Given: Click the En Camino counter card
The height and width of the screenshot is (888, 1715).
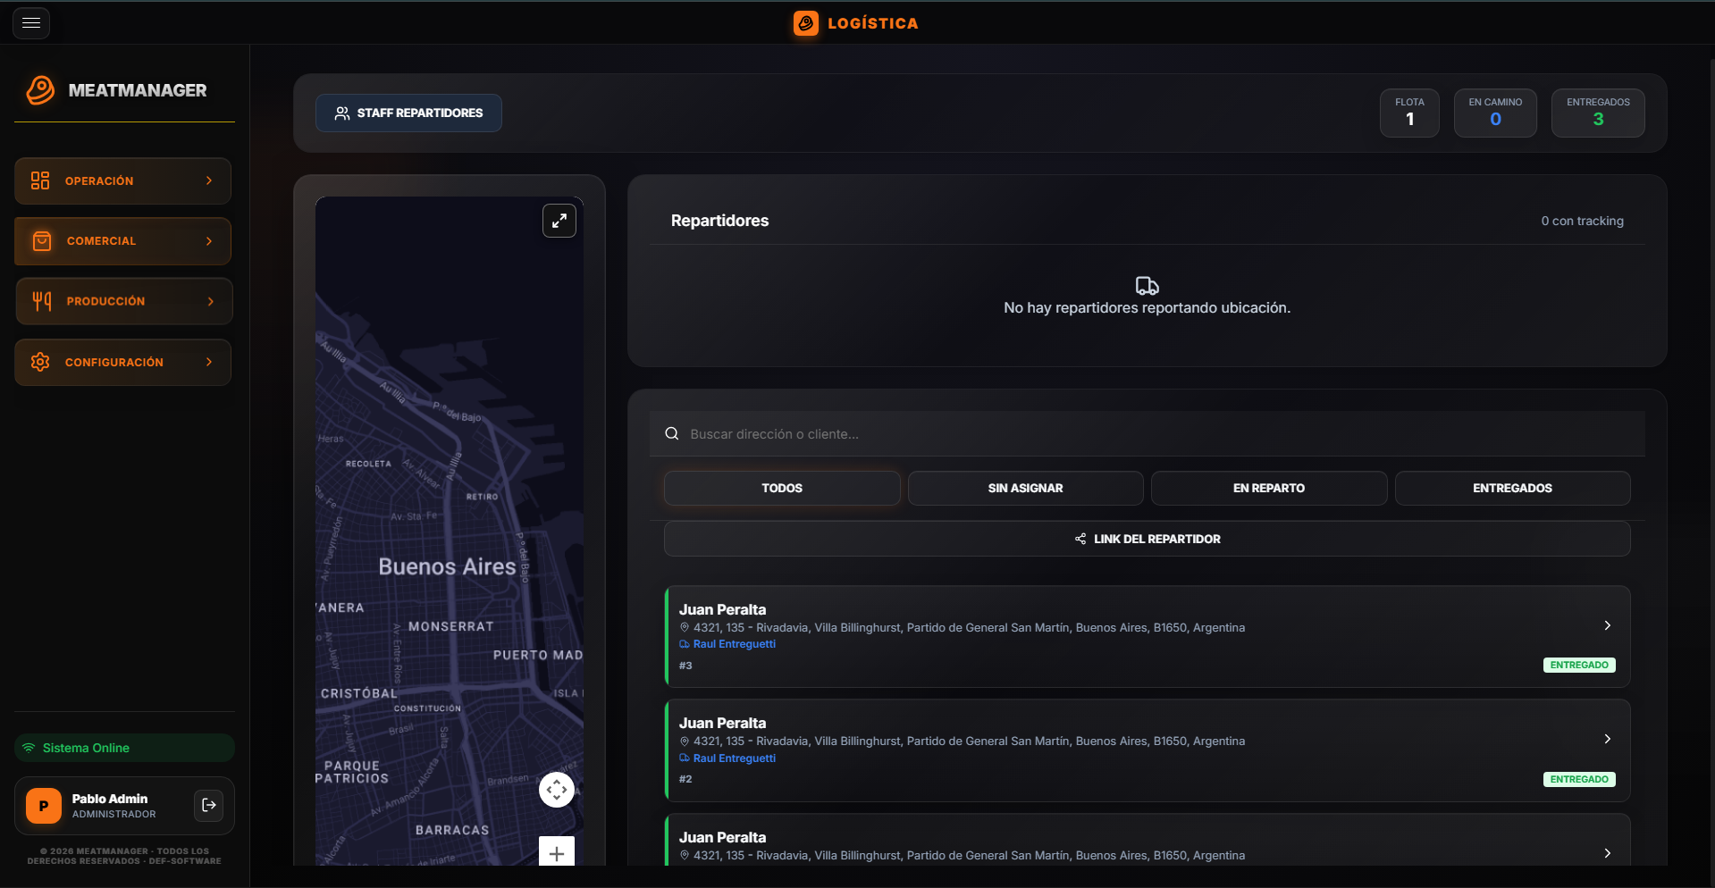Looking at the screenshot, I should [1495, 113].
